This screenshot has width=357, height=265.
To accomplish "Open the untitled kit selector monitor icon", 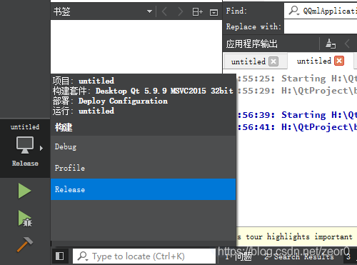I will pos(25,145).
